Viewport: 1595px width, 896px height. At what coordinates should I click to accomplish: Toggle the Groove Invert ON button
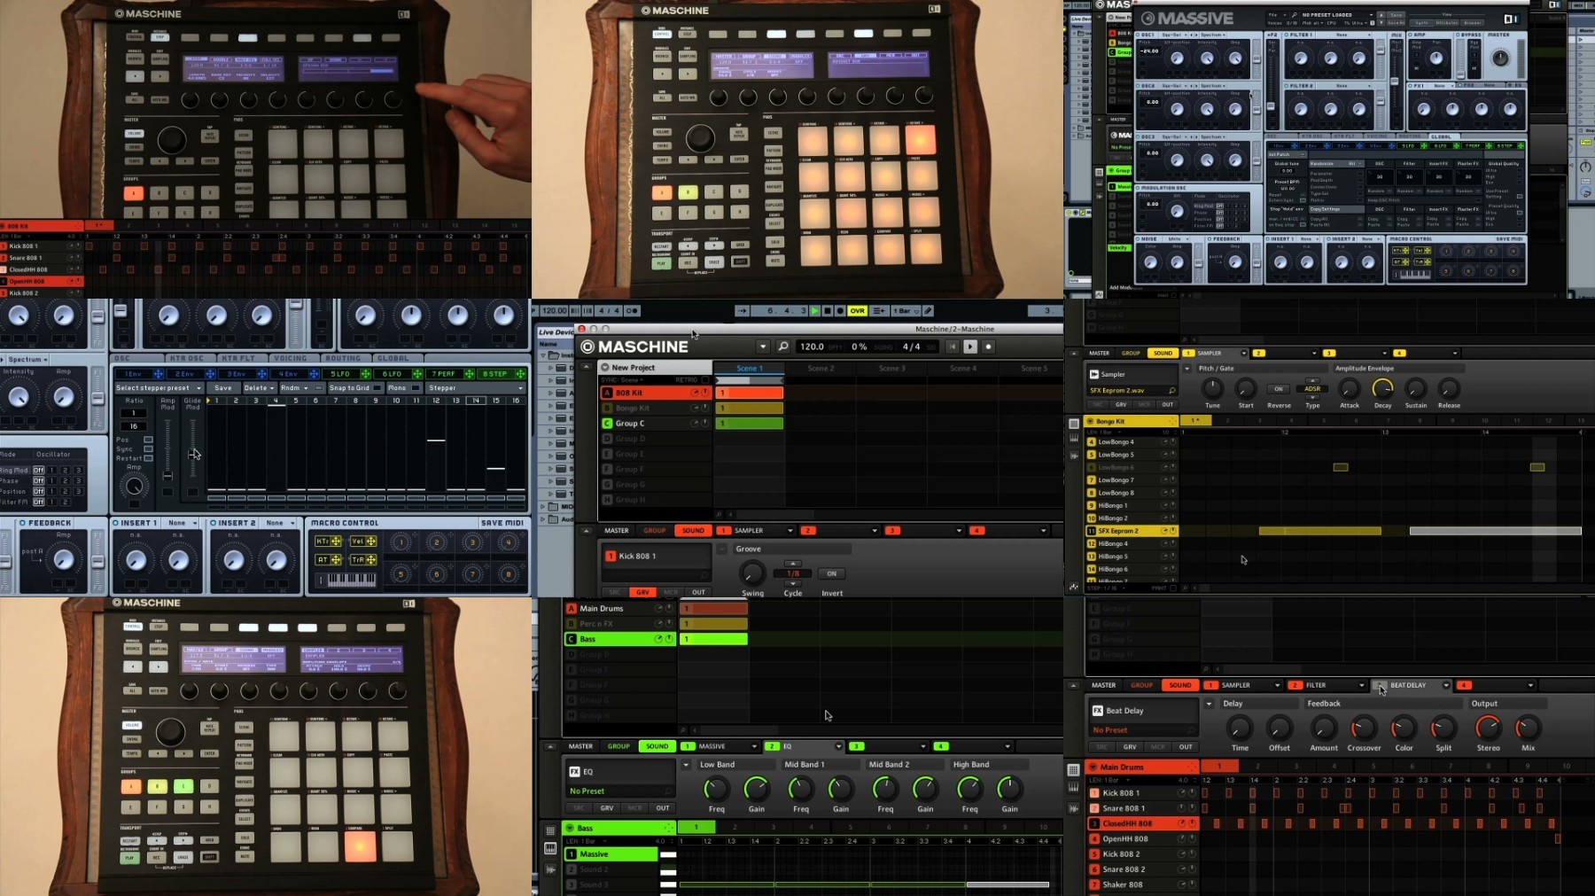831,573
